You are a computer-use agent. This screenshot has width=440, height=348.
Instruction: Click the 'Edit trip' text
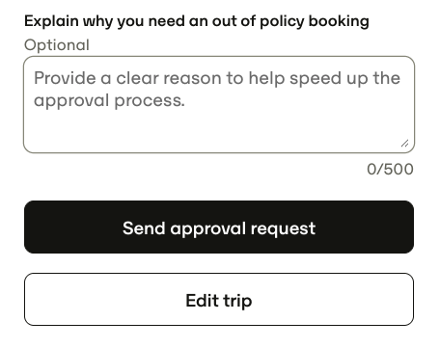(x=219, y=301)
